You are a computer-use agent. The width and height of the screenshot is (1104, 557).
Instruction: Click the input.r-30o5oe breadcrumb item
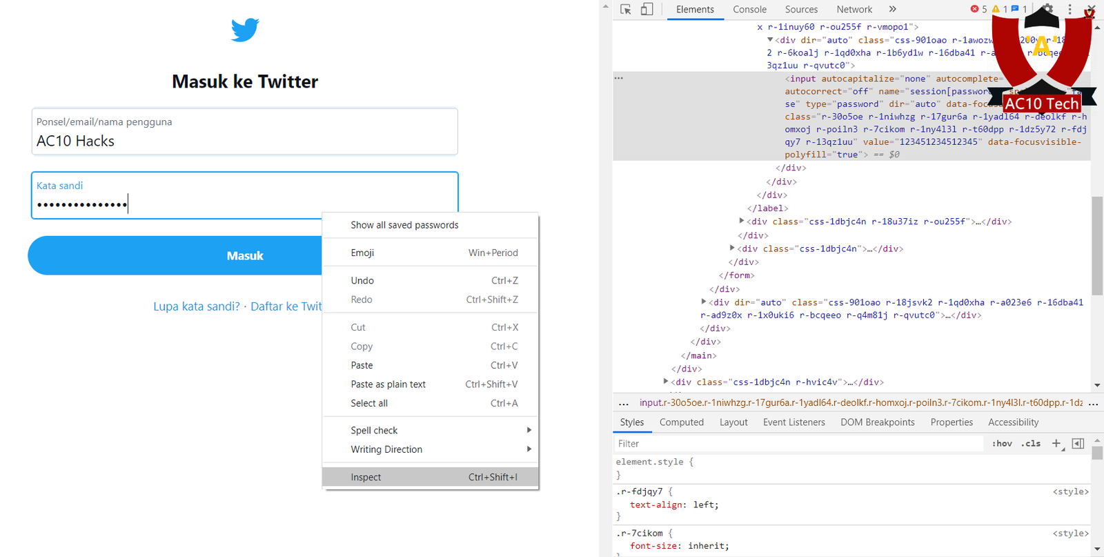860,403
